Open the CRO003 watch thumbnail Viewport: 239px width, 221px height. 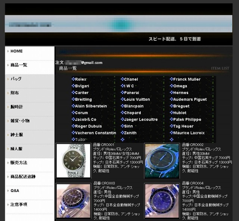coord(74,201)
